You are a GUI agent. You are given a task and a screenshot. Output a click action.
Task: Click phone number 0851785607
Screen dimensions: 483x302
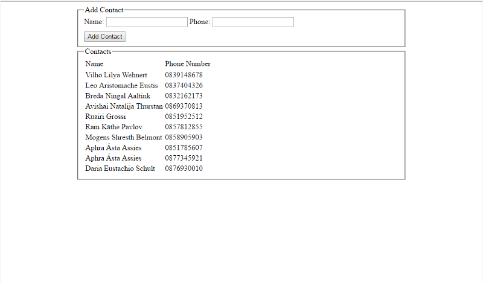tap(184, 147)
